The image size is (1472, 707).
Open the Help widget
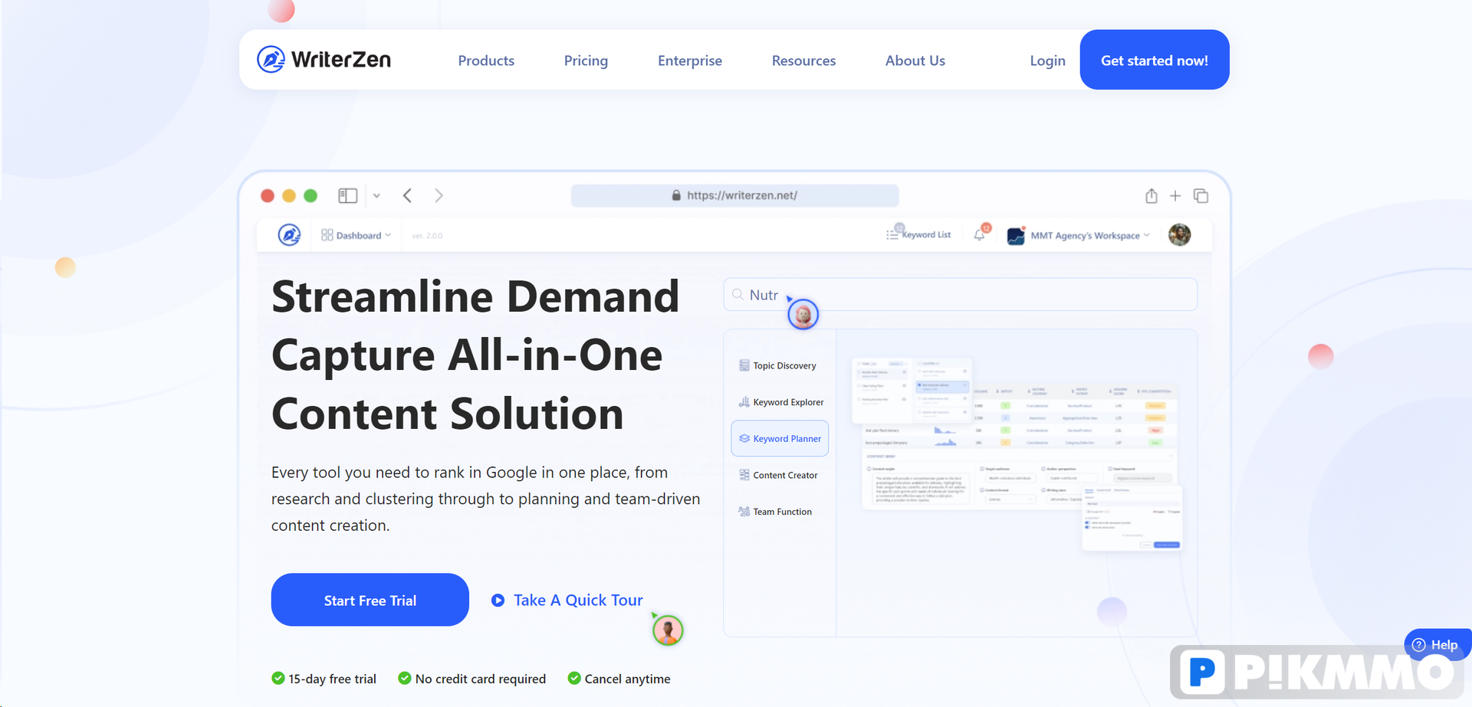pyautogui.click(x=1436, y=644)
